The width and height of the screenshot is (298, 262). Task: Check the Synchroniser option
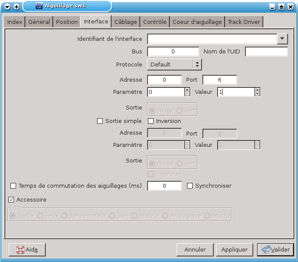tap(190, 186)
